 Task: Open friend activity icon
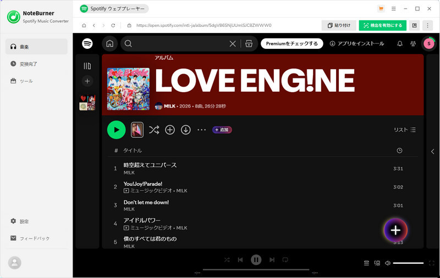pyautogui.click(x=413, y=44)
